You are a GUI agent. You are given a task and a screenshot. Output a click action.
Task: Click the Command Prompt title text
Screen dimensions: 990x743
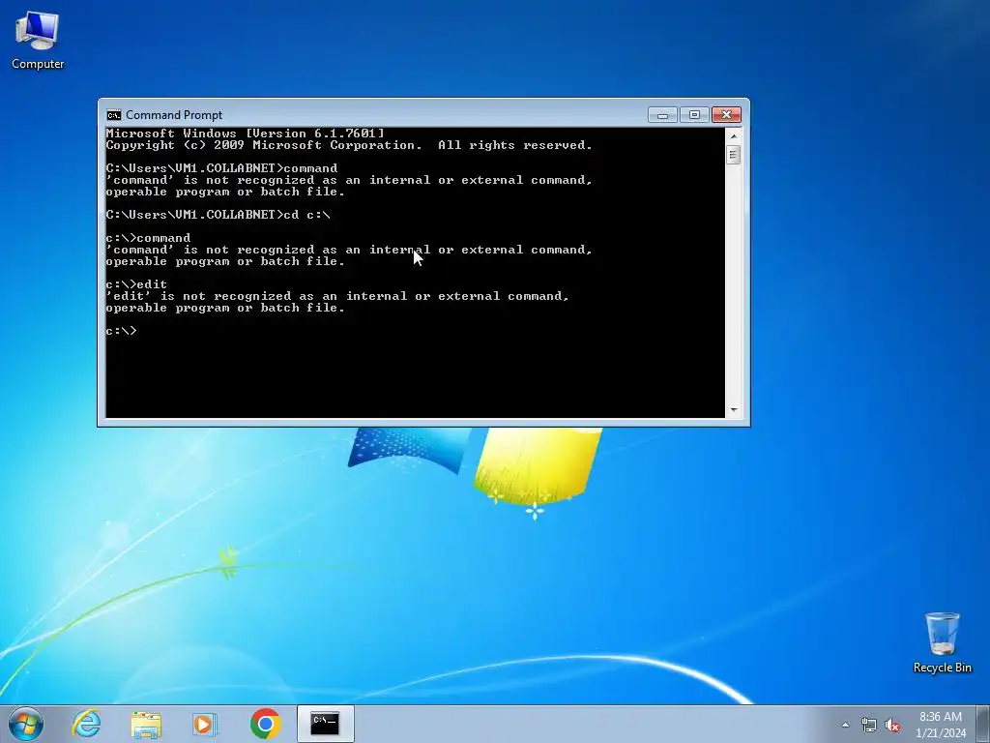(x=174, y=115)
